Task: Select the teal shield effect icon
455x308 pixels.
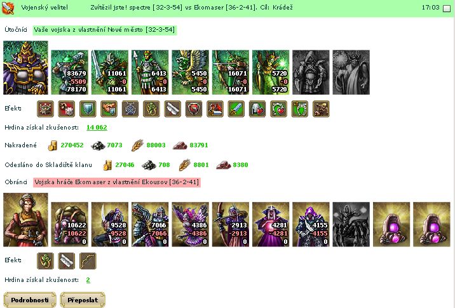Action: [88, 109]
